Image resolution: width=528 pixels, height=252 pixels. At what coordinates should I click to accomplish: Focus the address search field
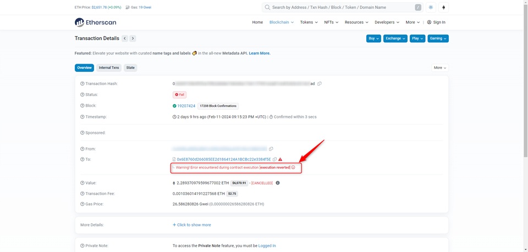(x=341, y=8)
